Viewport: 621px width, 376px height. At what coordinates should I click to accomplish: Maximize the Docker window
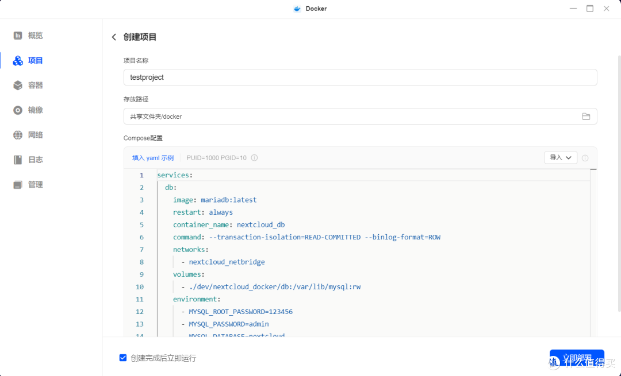pyautogui.click(x=590, y=9)
